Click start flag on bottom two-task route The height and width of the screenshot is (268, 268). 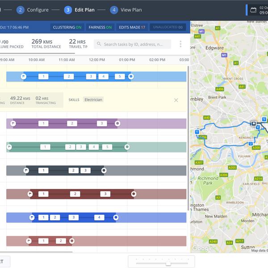29,241
